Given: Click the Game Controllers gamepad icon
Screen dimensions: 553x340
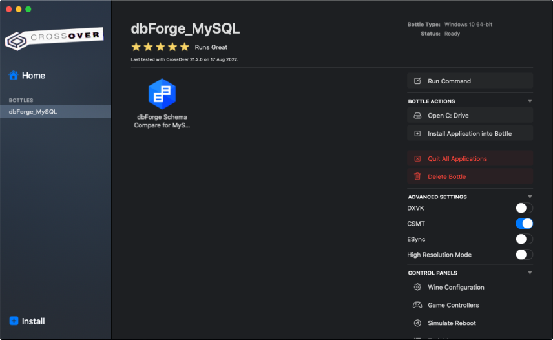Looking at the screenshot, I should 417,305.
